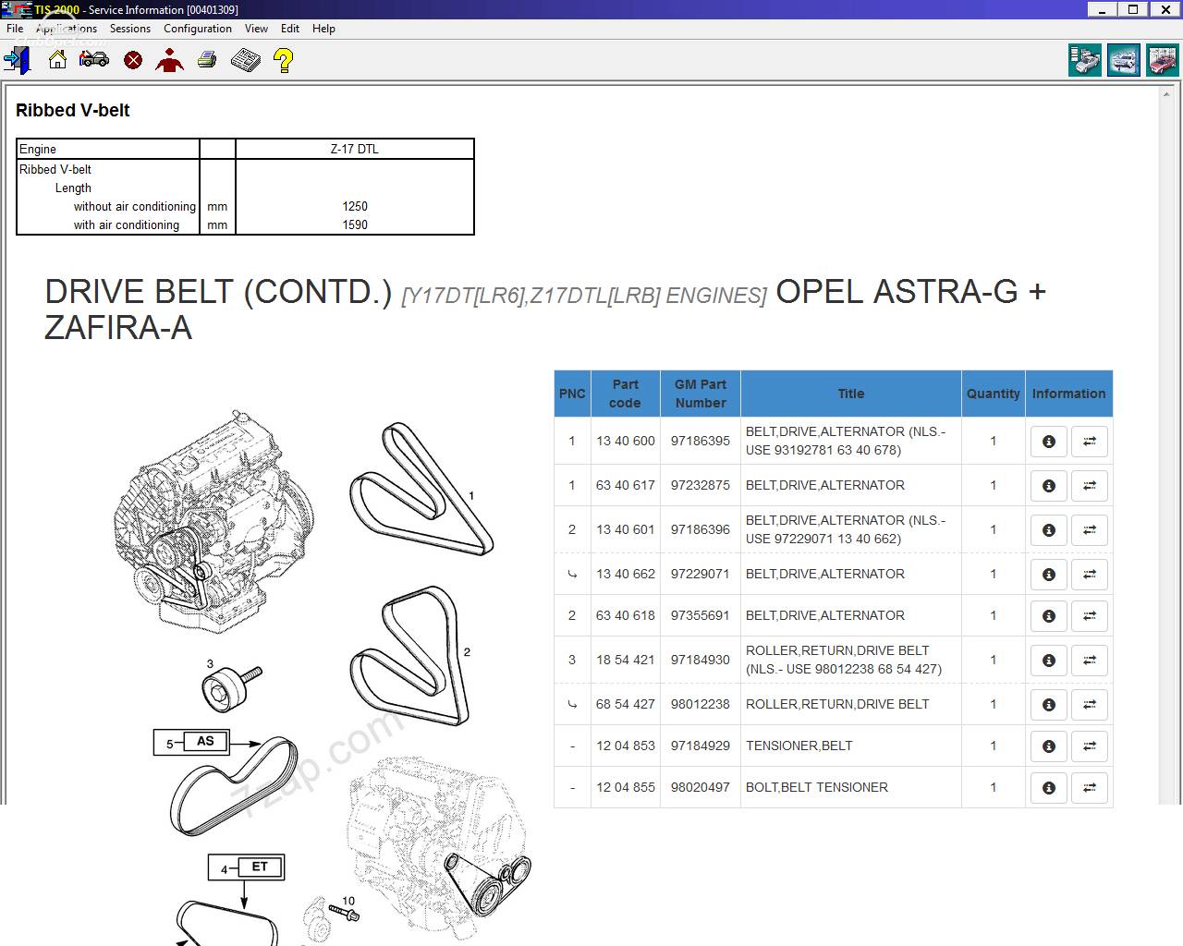Click the ET label box in diagram
This screenshot has width=1183, height=946.
[260, 867]
